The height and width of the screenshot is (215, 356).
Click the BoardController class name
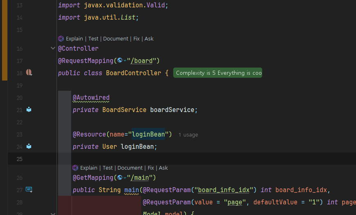133,73
